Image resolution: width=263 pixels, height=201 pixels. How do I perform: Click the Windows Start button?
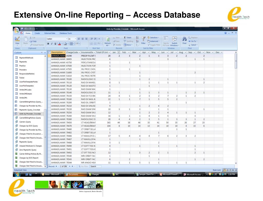click(18, 174)
